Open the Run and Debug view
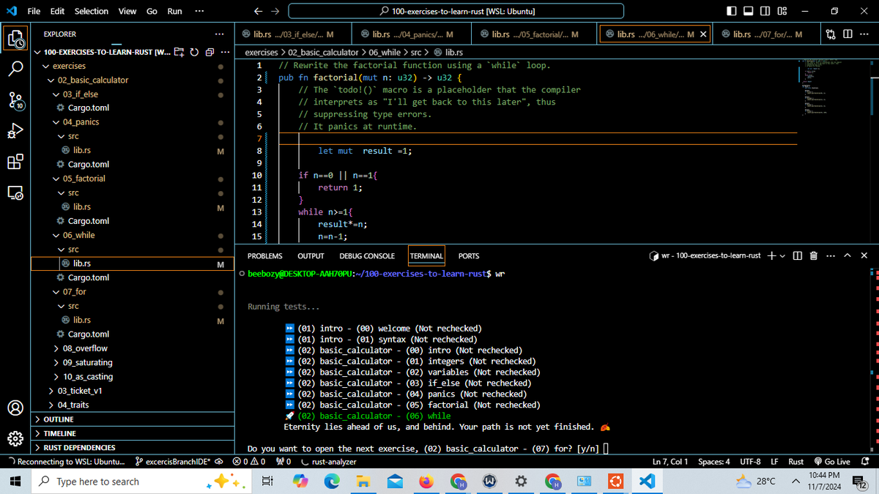Screen dimensions: 879x494 pyautogui.click(x=15, y=131)
